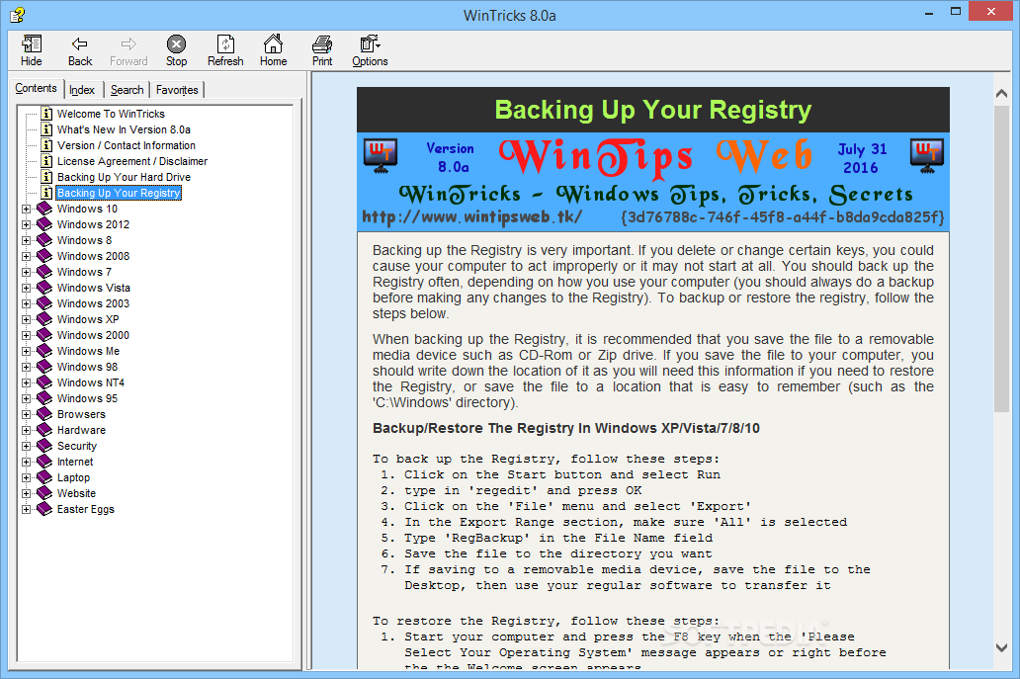Select Backing Up Your Registry topic

tap(119, 193)
